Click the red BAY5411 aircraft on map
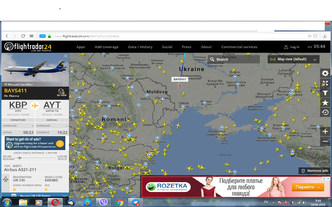Viewport: 332px width, 207px height. coord(179,85)
